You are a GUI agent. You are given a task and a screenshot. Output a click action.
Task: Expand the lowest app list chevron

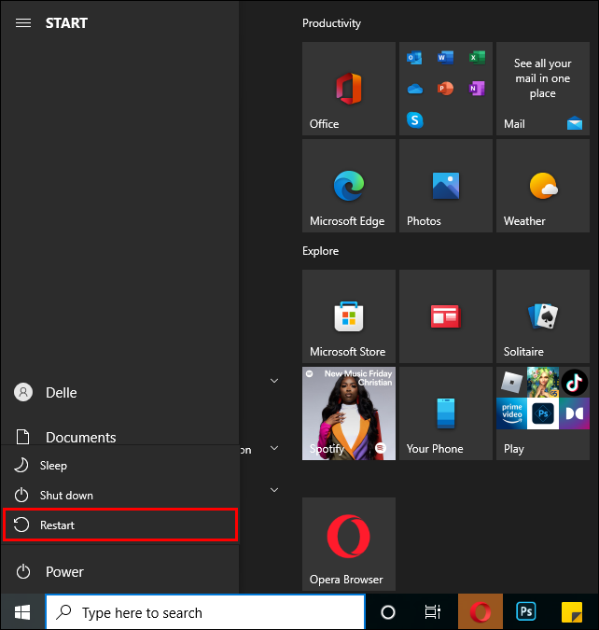point(274,490)
